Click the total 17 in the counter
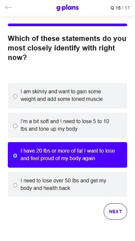This screenshot has height=241, width=135. click(127, 8)
